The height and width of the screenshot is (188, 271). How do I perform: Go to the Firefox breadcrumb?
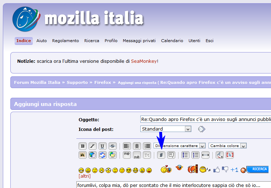103,82
